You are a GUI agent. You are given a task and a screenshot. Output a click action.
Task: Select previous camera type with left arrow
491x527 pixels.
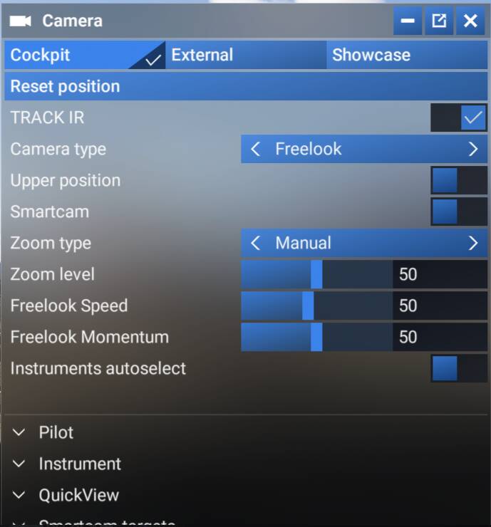(x=256, y=149)
